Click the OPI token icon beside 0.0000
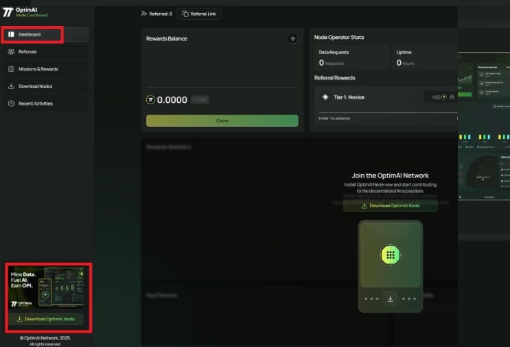 [150, 99]
